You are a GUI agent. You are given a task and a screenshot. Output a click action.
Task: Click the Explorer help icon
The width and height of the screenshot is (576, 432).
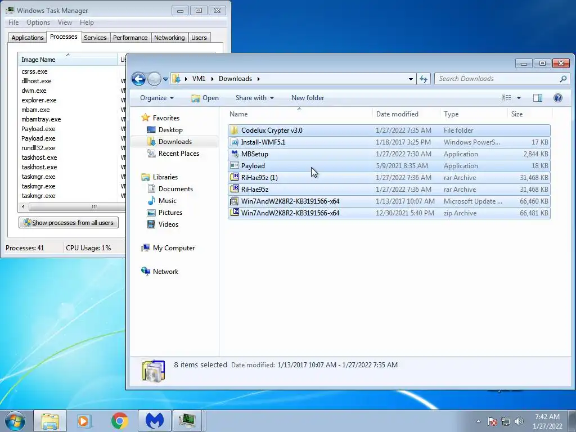[x=557, y=98]
